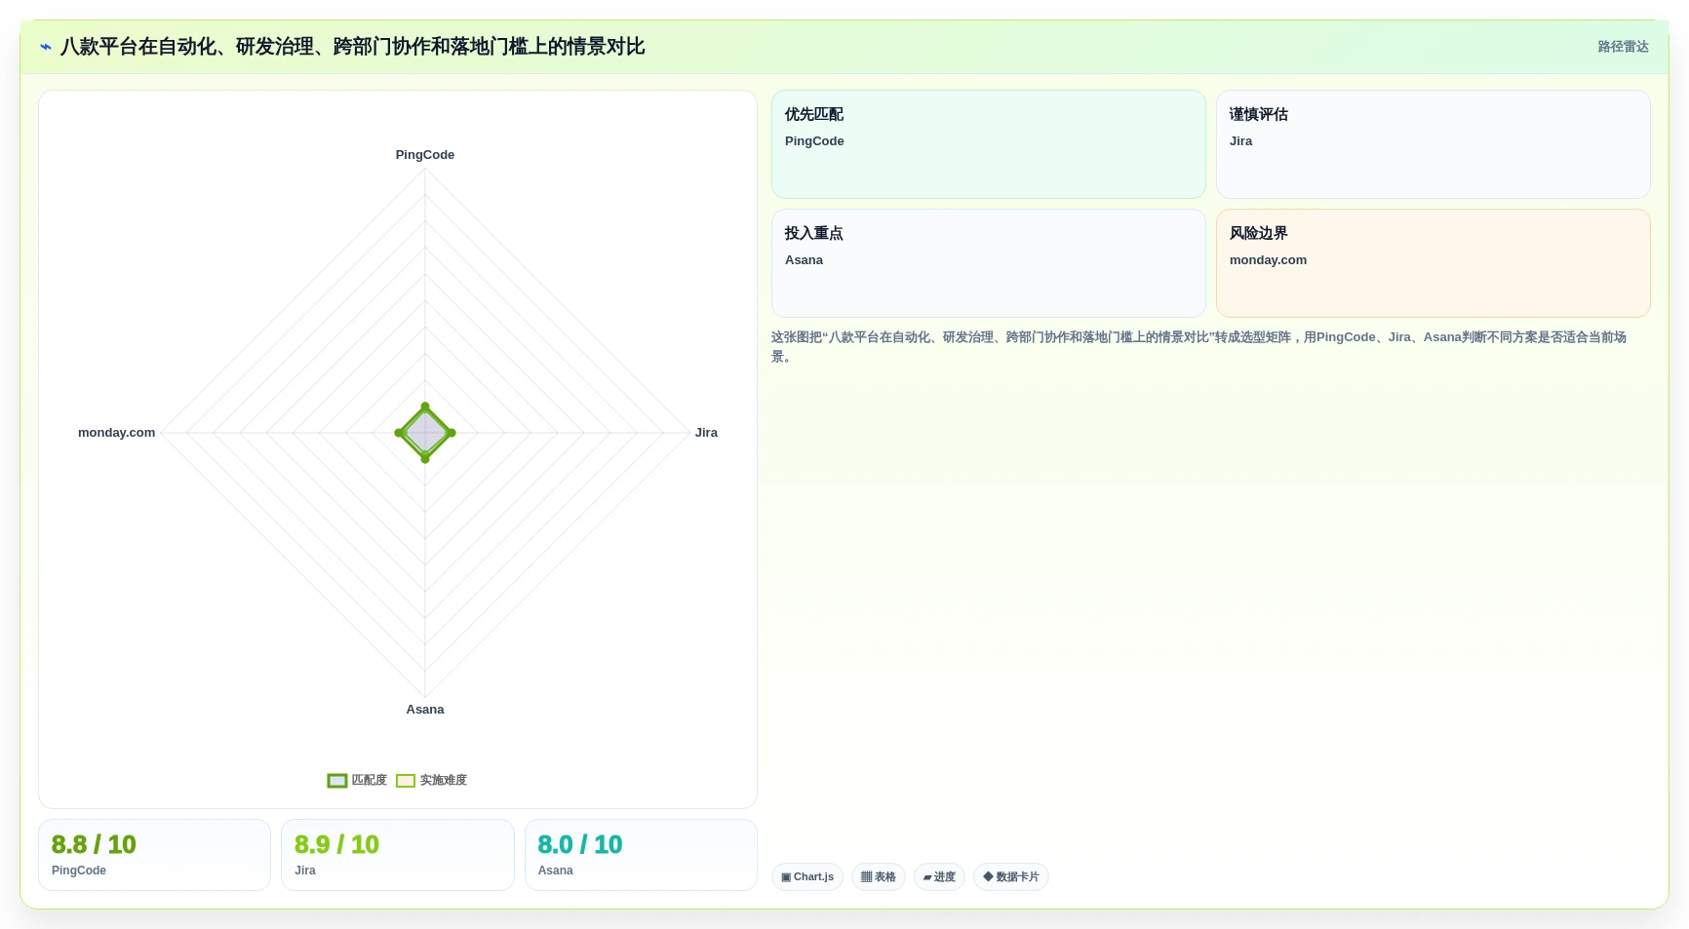Select the 进度 tag

tap(939, 876)
